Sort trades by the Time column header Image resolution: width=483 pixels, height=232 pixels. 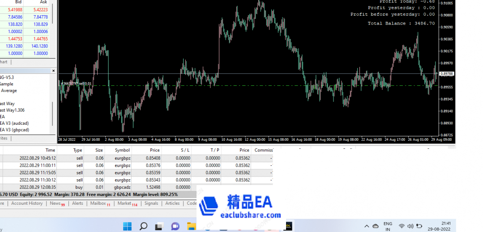[x=50, y=150]
